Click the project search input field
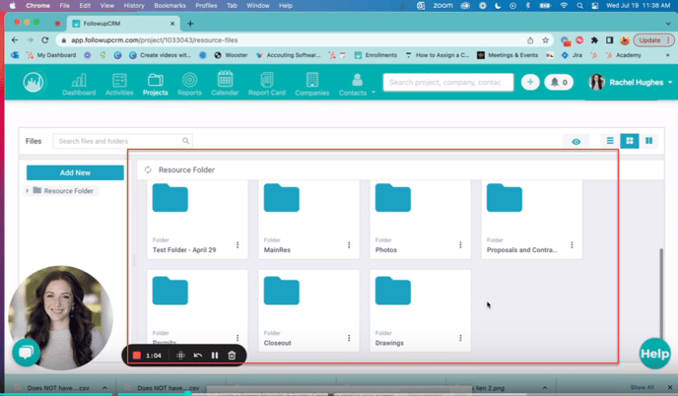 pyautogui.click(x=448, y=82)
